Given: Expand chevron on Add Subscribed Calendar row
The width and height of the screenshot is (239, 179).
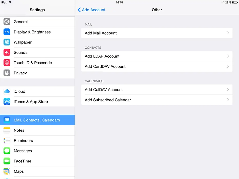Looking at the screenshot, I should (228, 100).
